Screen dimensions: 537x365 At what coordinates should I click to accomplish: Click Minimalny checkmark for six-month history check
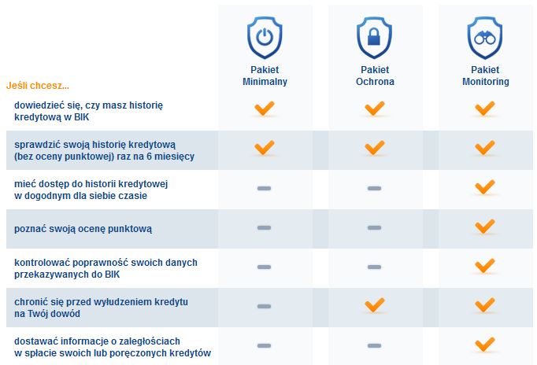[x=264, y=148]
